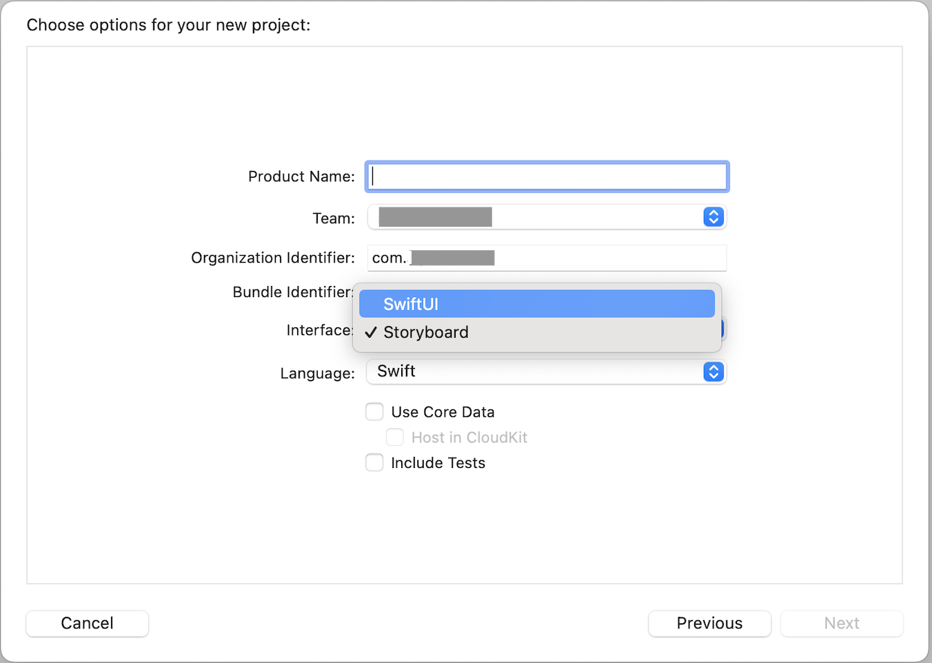932x663 pixels.
Task: Open the Team dropdown
Action: coord(546,217)
